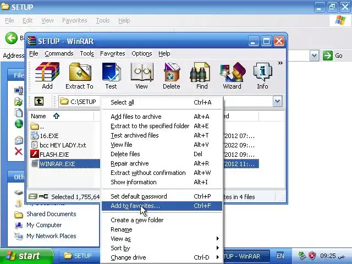Choose Repair archive
Image resolution: width=352 pixels, height=264 pixels.
(x=162, y=163)
